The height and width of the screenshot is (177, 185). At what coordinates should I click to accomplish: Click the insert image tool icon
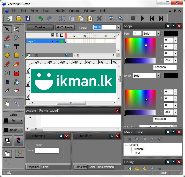pyautogui.click(x=7, y=46)
